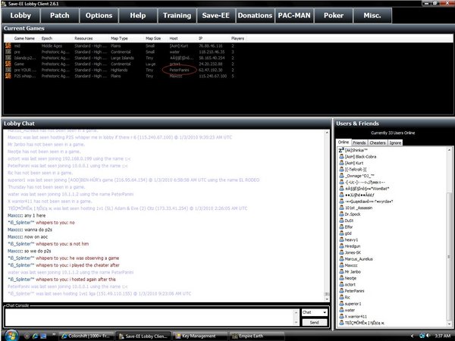Image resolution: width=455 pixels, height=341 pixels.
Task: Click the Windows Start orb
Action: click(12, 334)
